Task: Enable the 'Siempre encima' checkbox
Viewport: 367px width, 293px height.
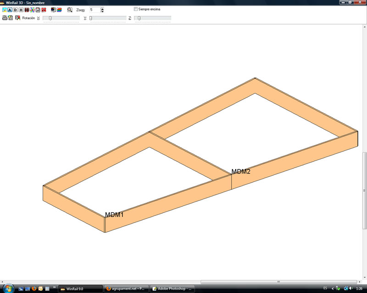Action: coord(135,9)
